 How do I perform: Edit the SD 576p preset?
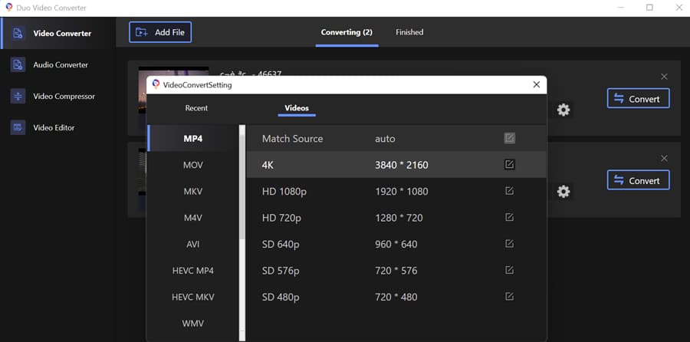tap(509, 270)
